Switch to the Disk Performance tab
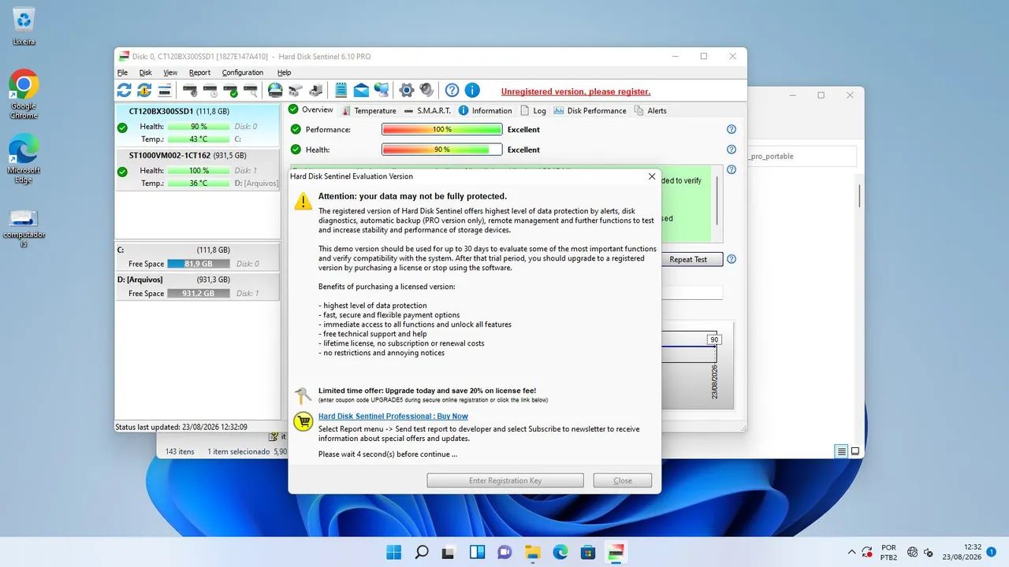 coord(590,111)
